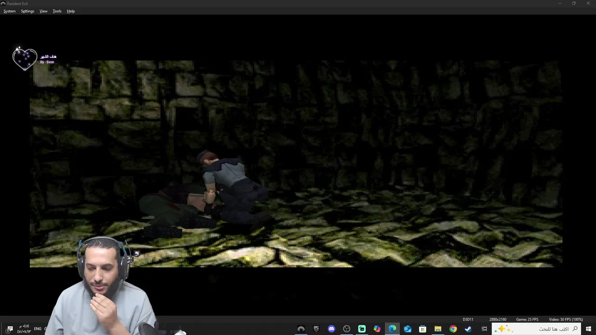Click the Resident Evil window title icon
Viewport: 596px width, 335px height.
click(3, 3)
